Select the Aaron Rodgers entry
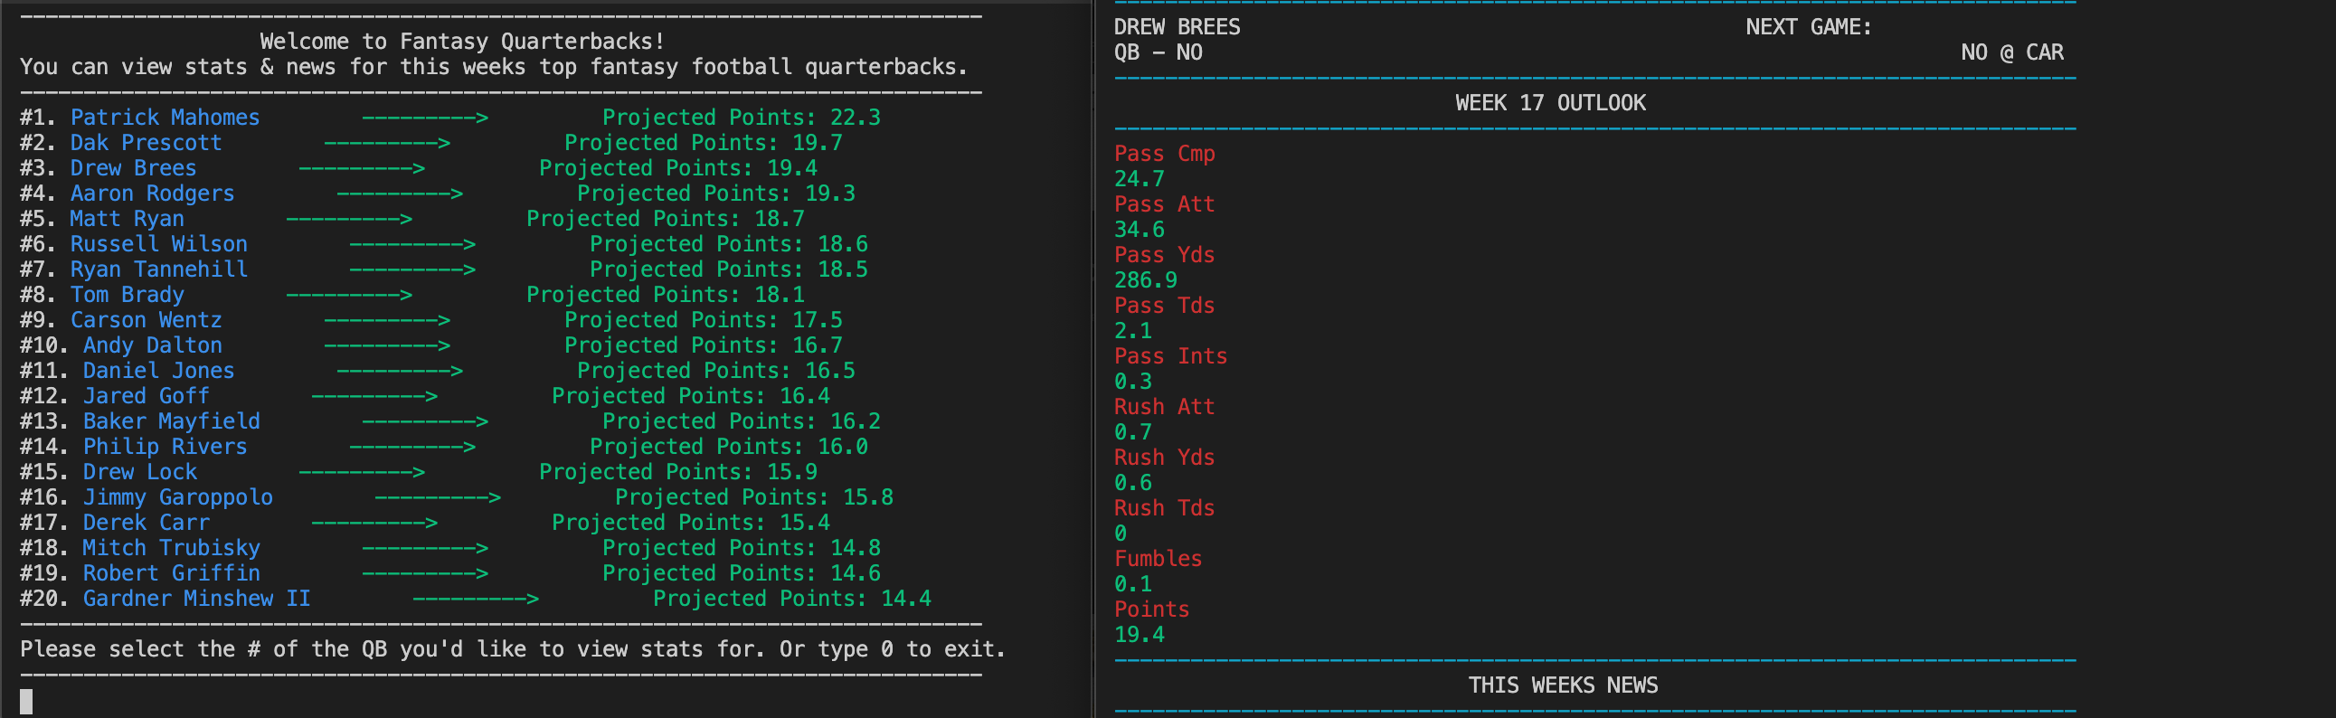The height and width of the screenshot is (718, 2336). (151, 194)
